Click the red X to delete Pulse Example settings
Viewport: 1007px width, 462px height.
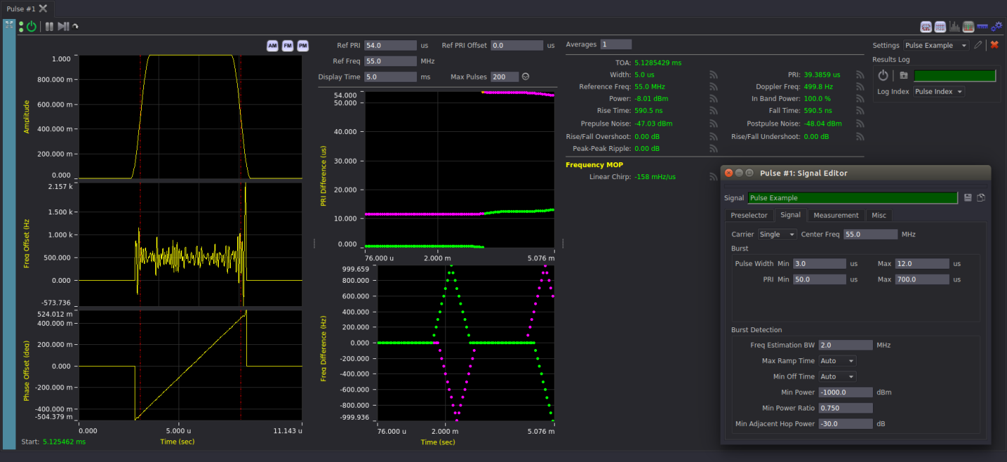pos(994,45)
